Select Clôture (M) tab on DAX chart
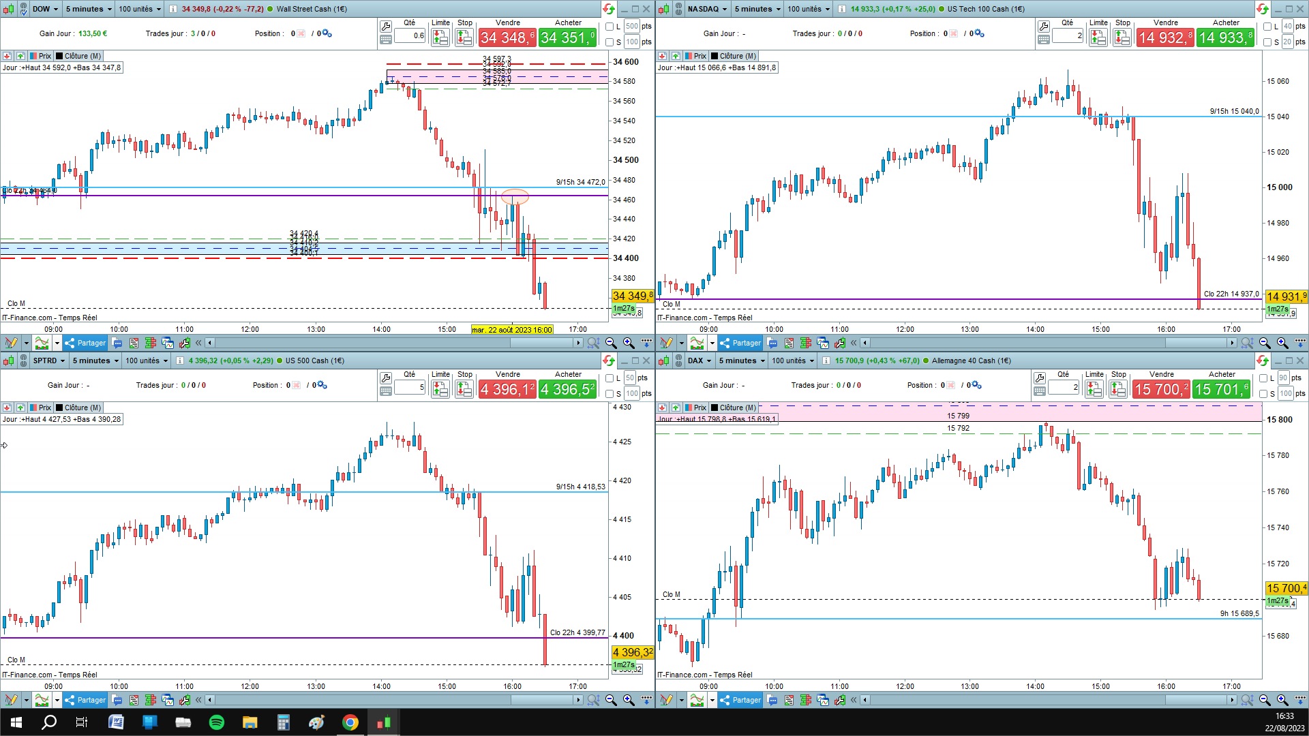This screenshot has height=736, width=1309. (x=733, y=408)
